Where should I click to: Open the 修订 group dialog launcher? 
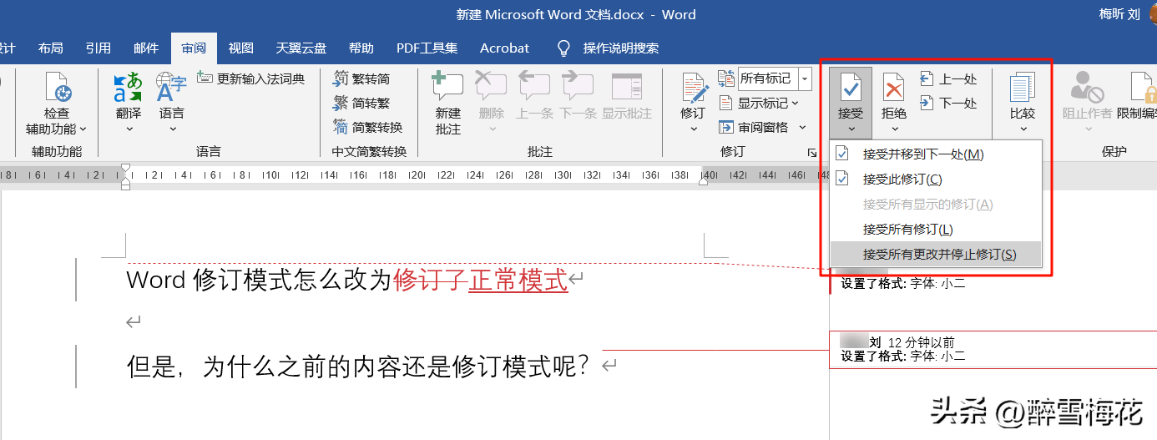(x=811, y=153)
